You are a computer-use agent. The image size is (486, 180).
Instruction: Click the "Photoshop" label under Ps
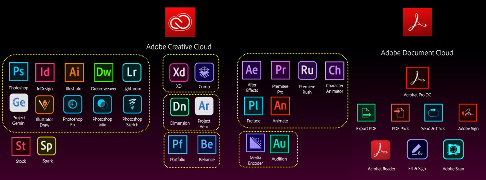click(x=18, y=88)
